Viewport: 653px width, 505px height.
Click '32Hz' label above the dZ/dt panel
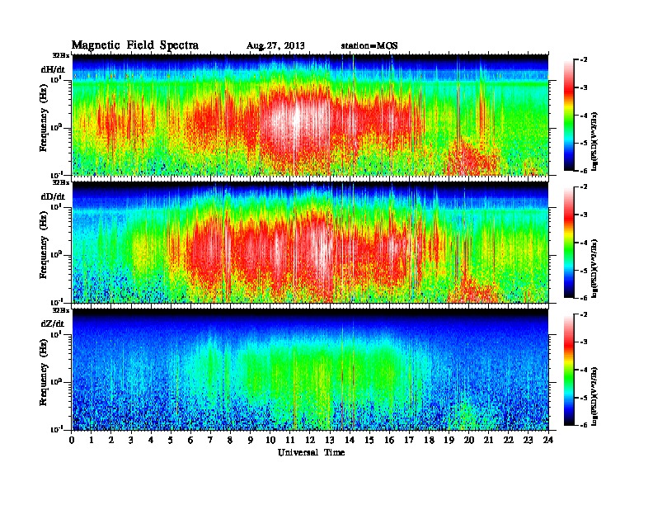click(x=61, y=310)
